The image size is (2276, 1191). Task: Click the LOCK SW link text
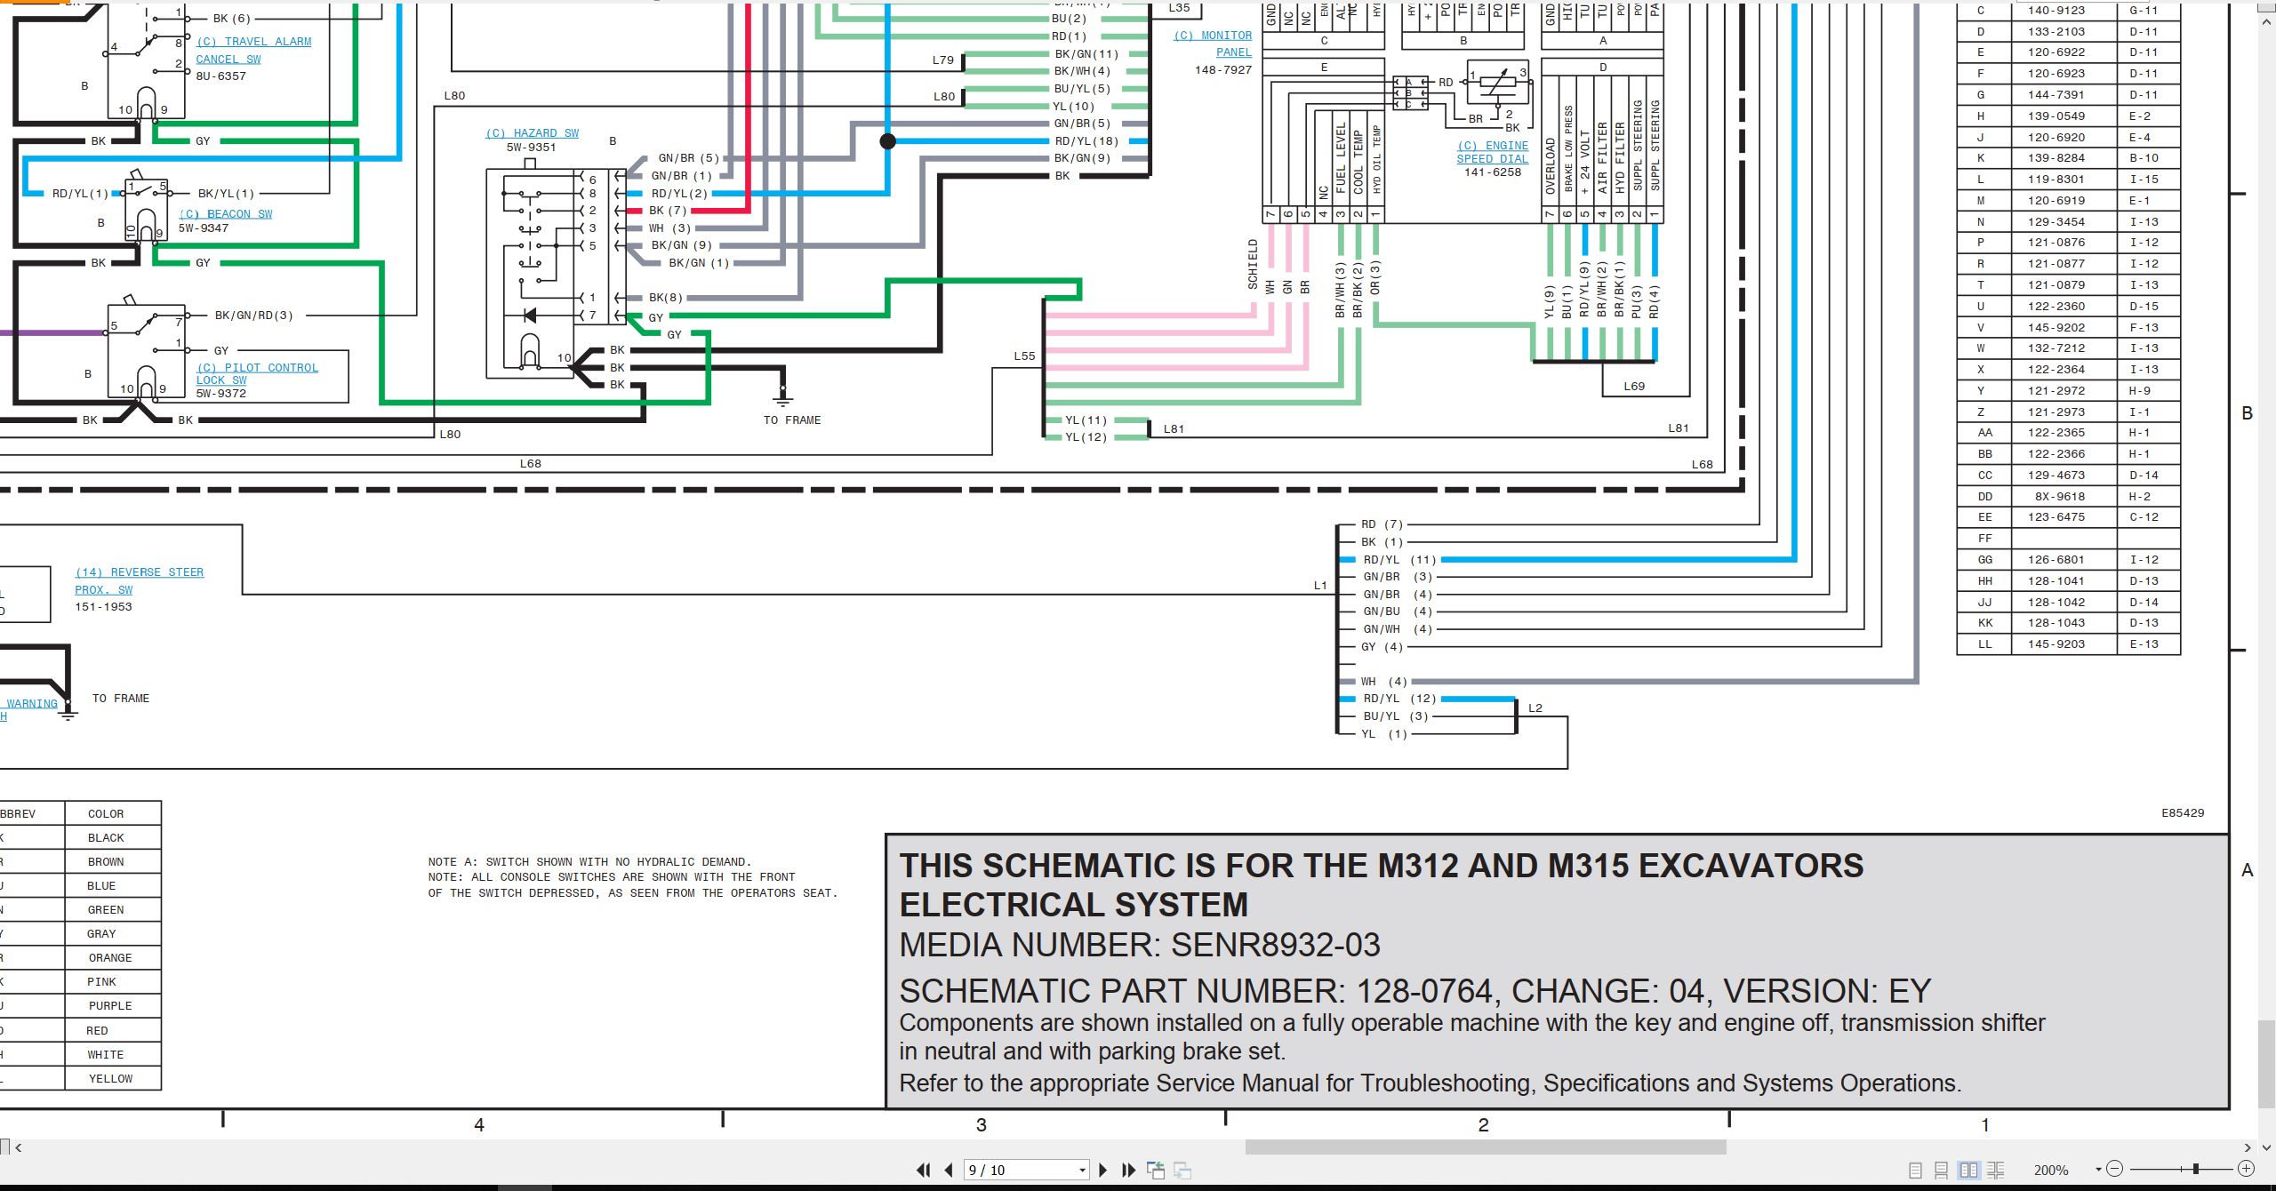(x=221, y=380)
